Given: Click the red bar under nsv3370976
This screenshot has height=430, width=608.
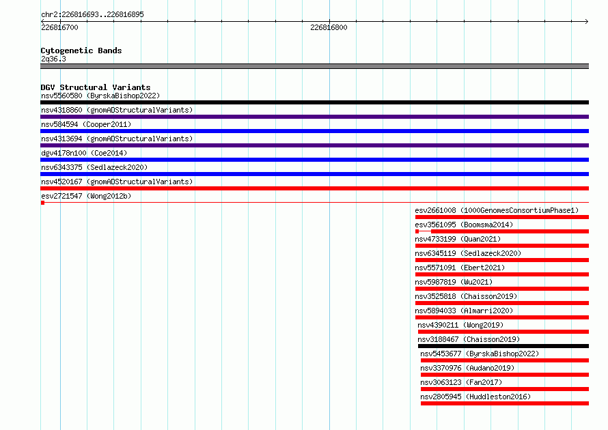Looking at the screenshot, I should pos(504,375).
